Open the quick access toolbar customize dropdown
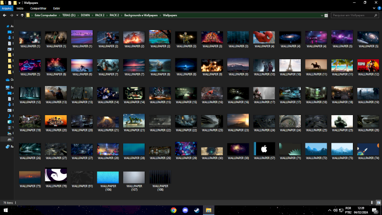Viewport: 382px width, 215px height. pos(19,3)
